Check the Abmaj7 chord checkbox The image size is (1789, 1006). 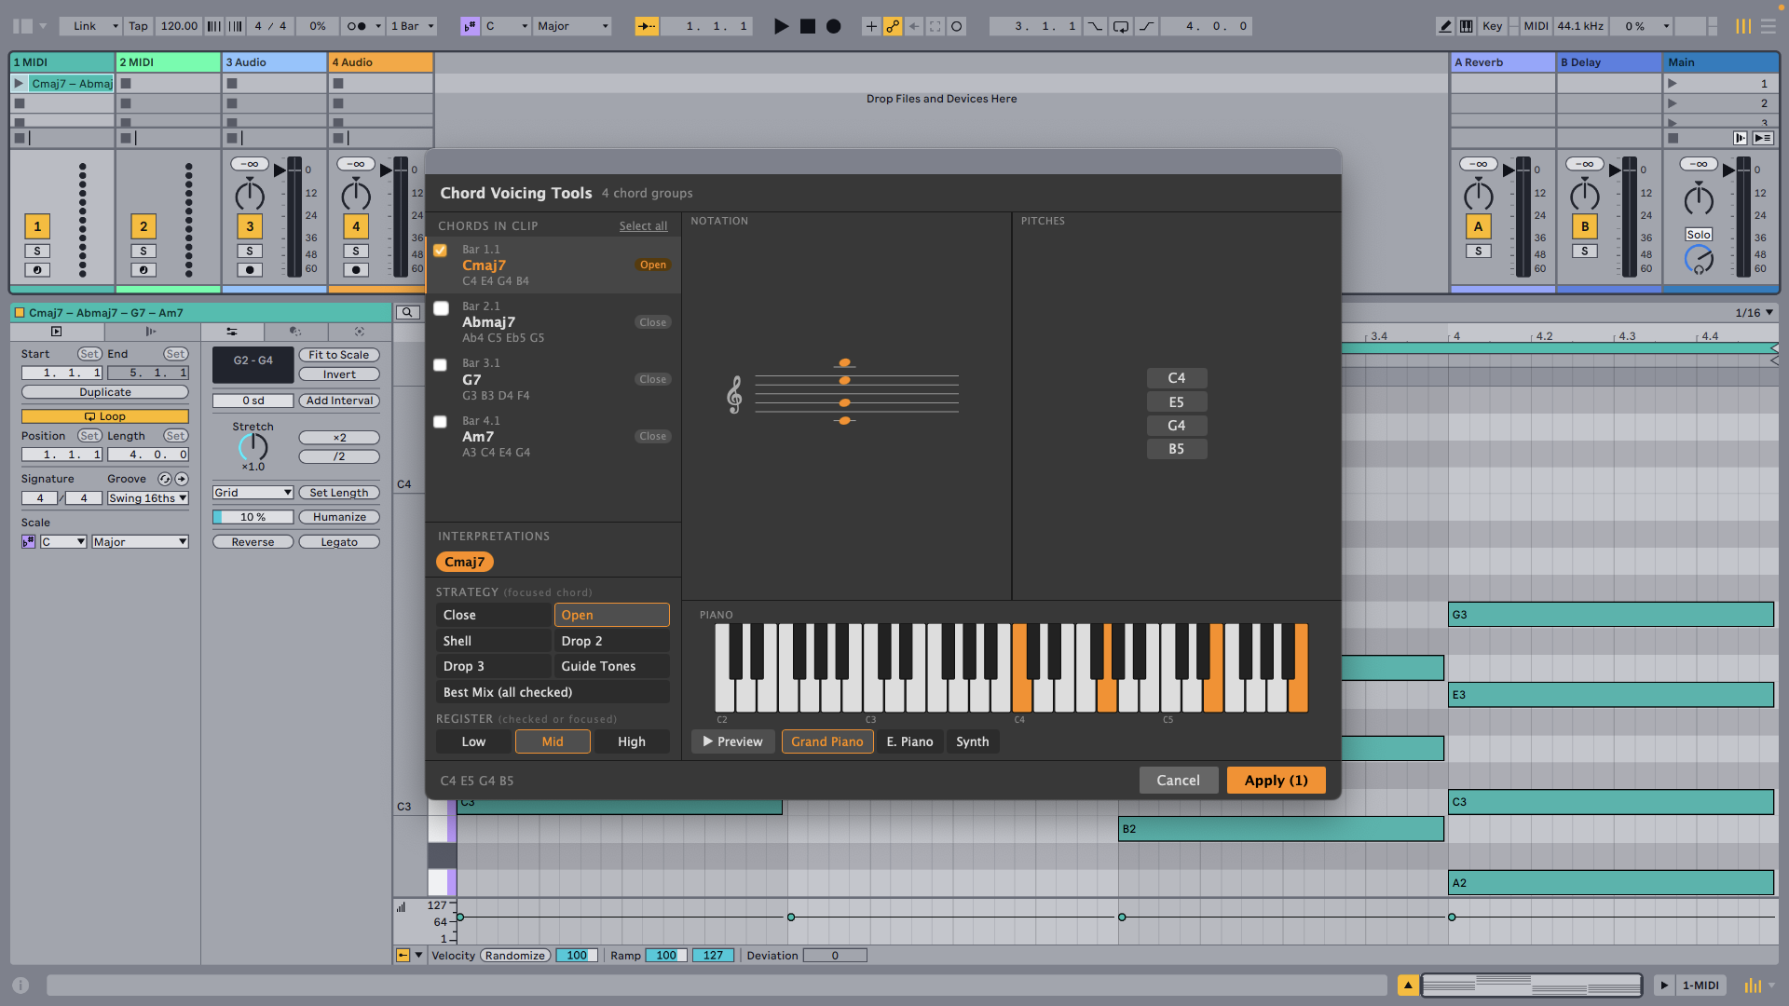(x=441, y=308)
